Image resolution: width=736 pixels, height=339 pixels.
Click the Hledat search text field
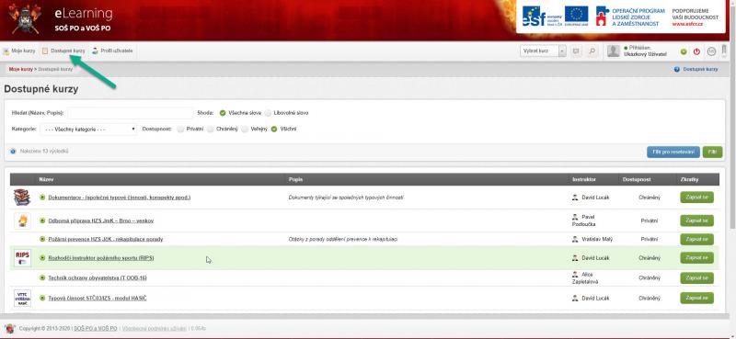click(131, 113)
